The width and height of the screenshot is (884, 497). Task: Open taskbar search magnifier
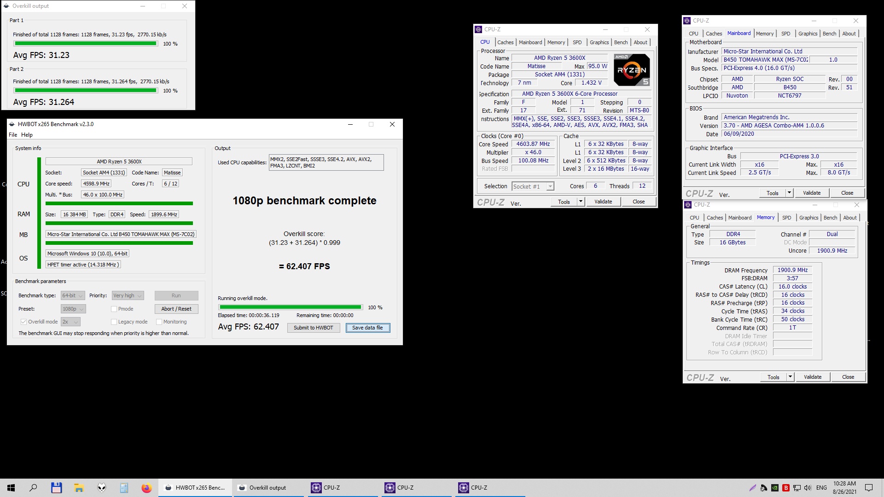[x=33, y=488]
